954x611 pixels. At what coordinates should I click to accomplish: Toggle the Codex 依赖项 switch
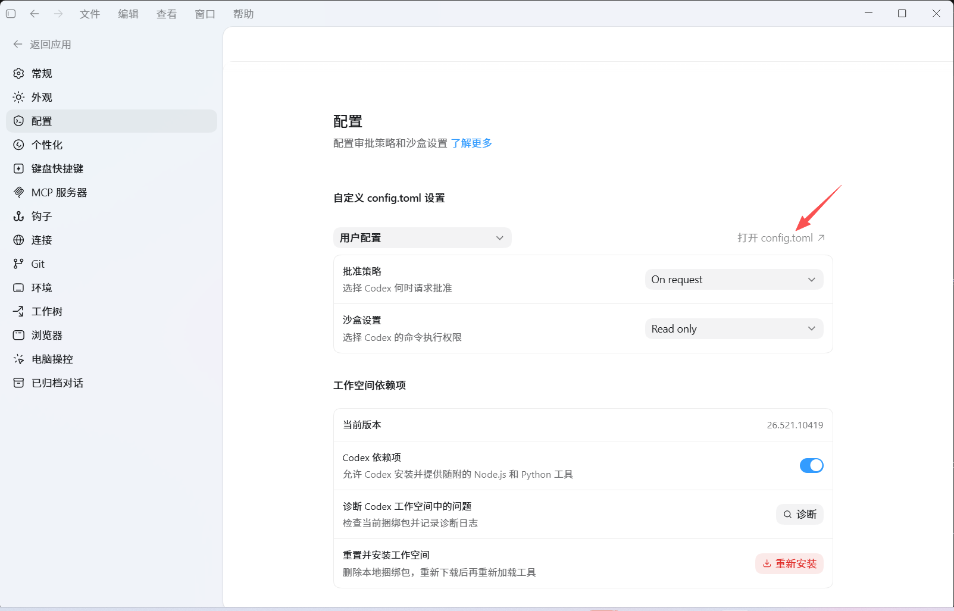click(811, 465)
